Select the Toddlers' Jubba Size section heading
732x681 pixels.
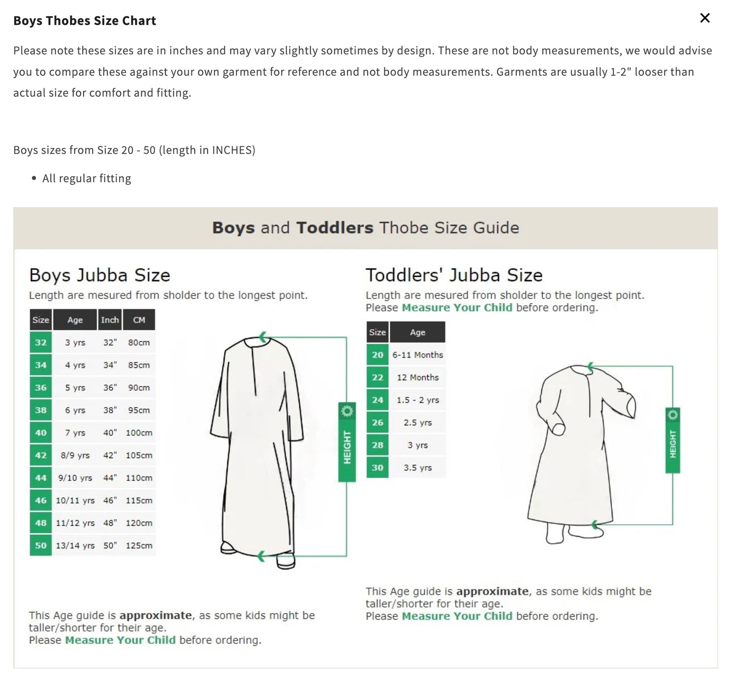pos(454,275)
